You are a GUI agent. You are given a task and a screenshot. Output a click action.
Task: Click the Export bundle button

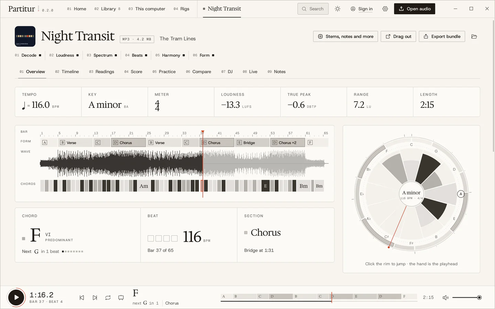tap(442, 36)
